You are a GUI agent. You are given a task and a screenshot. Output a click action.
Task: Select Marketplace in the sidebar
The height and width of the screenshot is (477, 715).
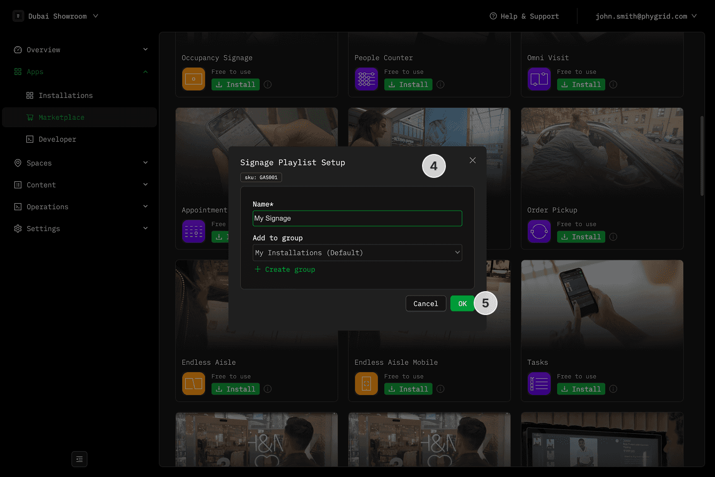[79, 117]
